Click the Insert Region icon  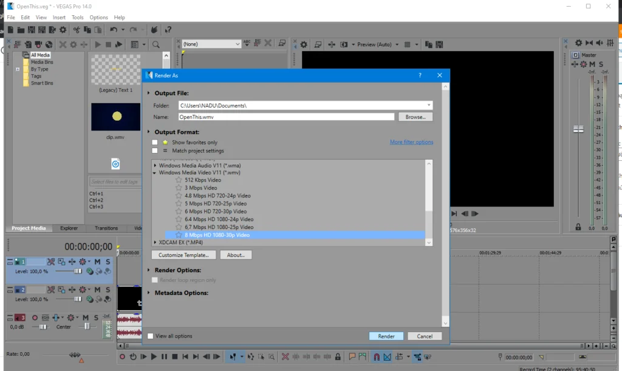pyautogui.click(x=362, y=356)
